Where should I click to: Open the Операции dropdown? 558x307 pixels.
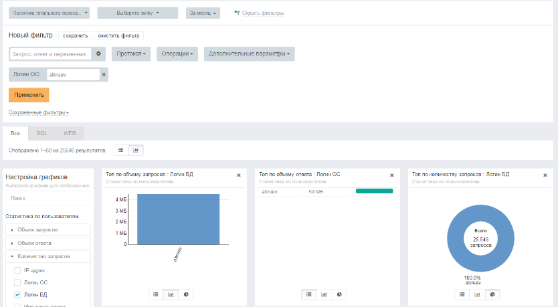(177, 54)
